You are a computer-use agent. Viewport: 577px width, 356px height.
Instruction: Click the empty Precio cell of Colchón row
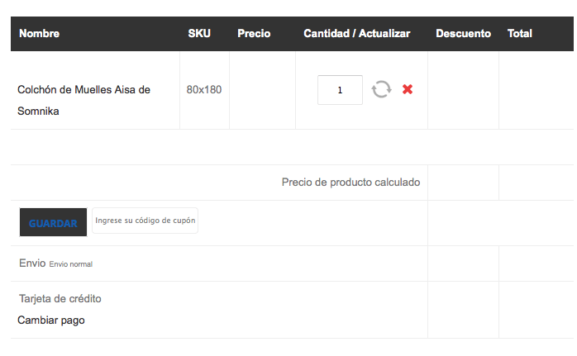262,90
